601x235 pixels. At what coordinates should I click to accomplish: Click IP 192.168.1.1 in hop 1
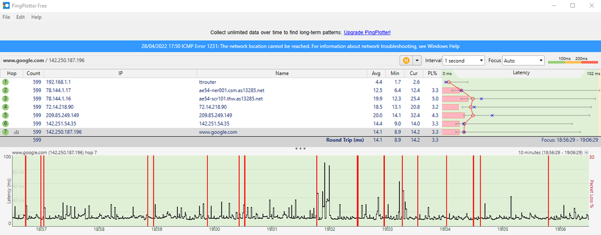tap(58, 82)
